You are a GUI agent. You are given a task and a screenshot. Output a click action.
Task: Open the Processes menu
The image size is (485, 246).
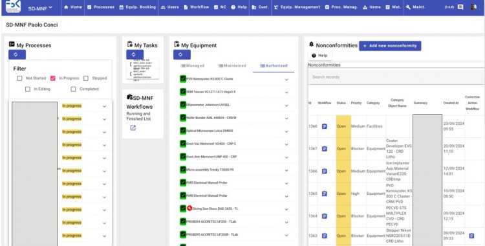click(100, 7)
